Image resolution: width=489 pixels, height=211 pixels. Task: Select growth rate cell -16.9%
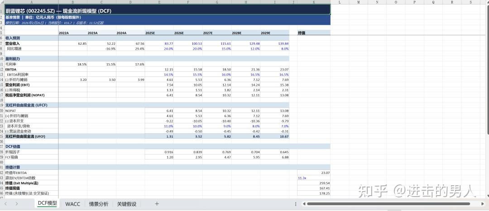click(x=102, y=48)
